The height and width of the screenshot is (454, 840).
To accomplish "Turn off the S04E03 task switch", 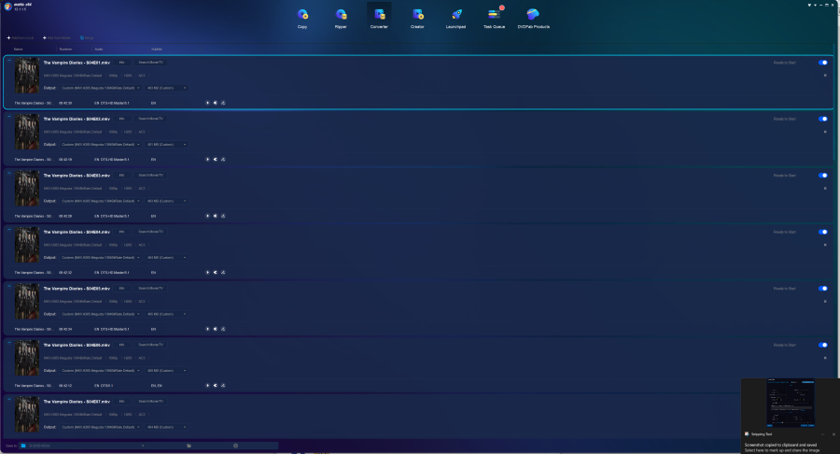I will pyautogui.click(x=823, y=176).
